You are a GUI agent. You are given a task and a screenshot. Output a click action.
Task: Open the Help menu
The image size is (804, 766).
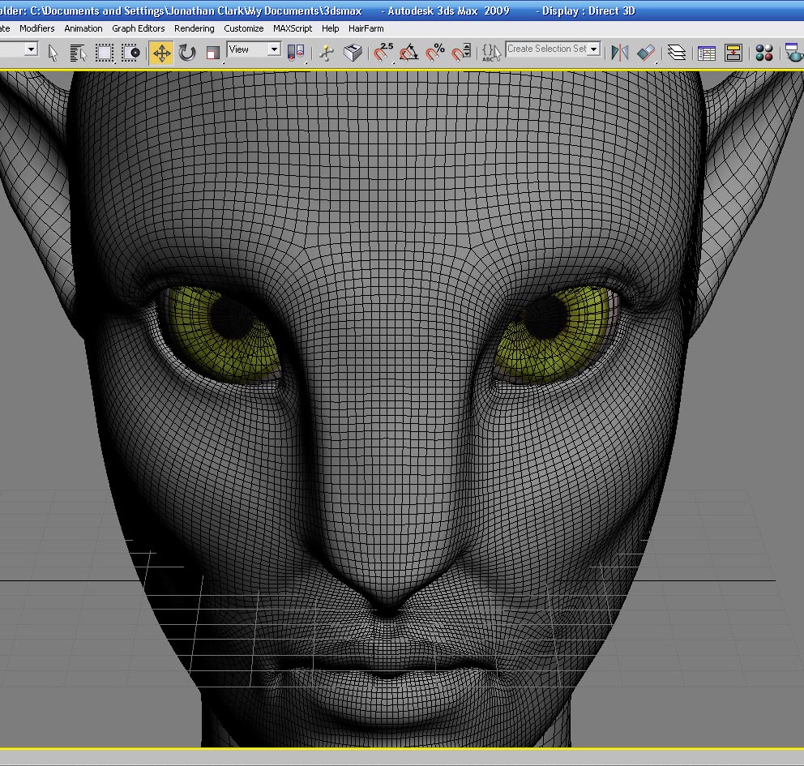coord(330,28)
